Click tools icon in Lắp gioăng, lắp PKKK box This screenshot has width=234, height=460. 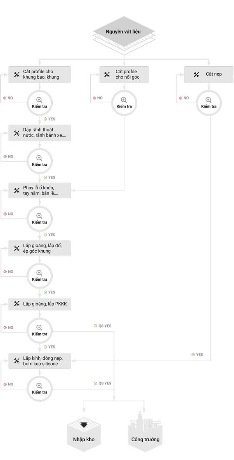point(16,304)
